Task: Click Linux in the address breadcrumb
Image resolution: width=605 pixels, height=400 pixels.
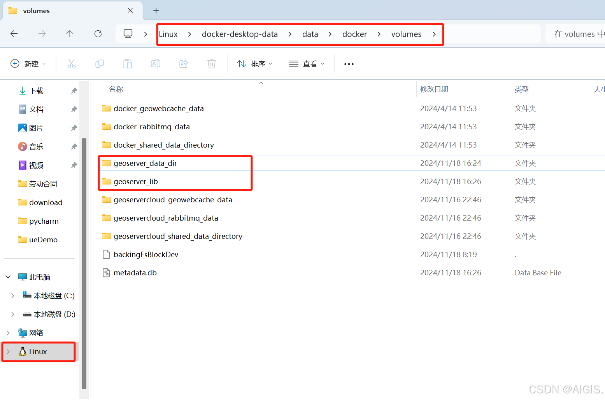Action: (168, 34)
